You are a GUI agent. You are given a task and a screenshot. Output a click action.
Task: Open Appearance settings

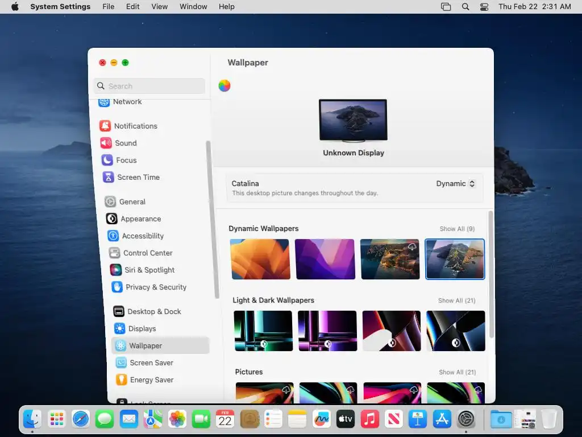click(x=134, y=219)
